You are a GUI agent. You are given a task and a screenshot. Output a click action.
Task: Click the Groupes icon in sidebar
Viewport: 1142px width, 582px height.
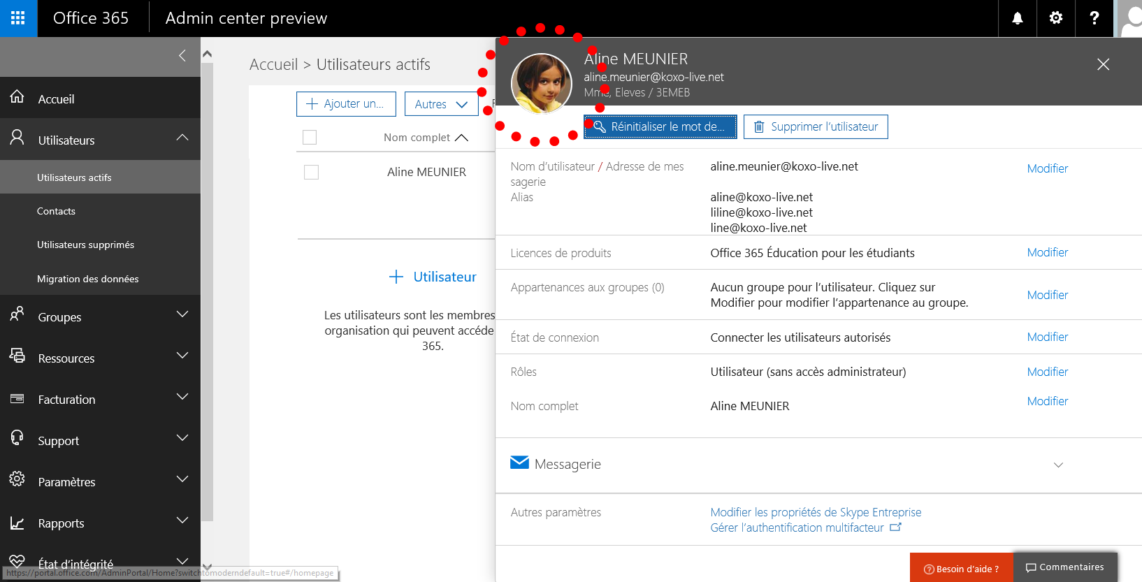pos(17,314)
